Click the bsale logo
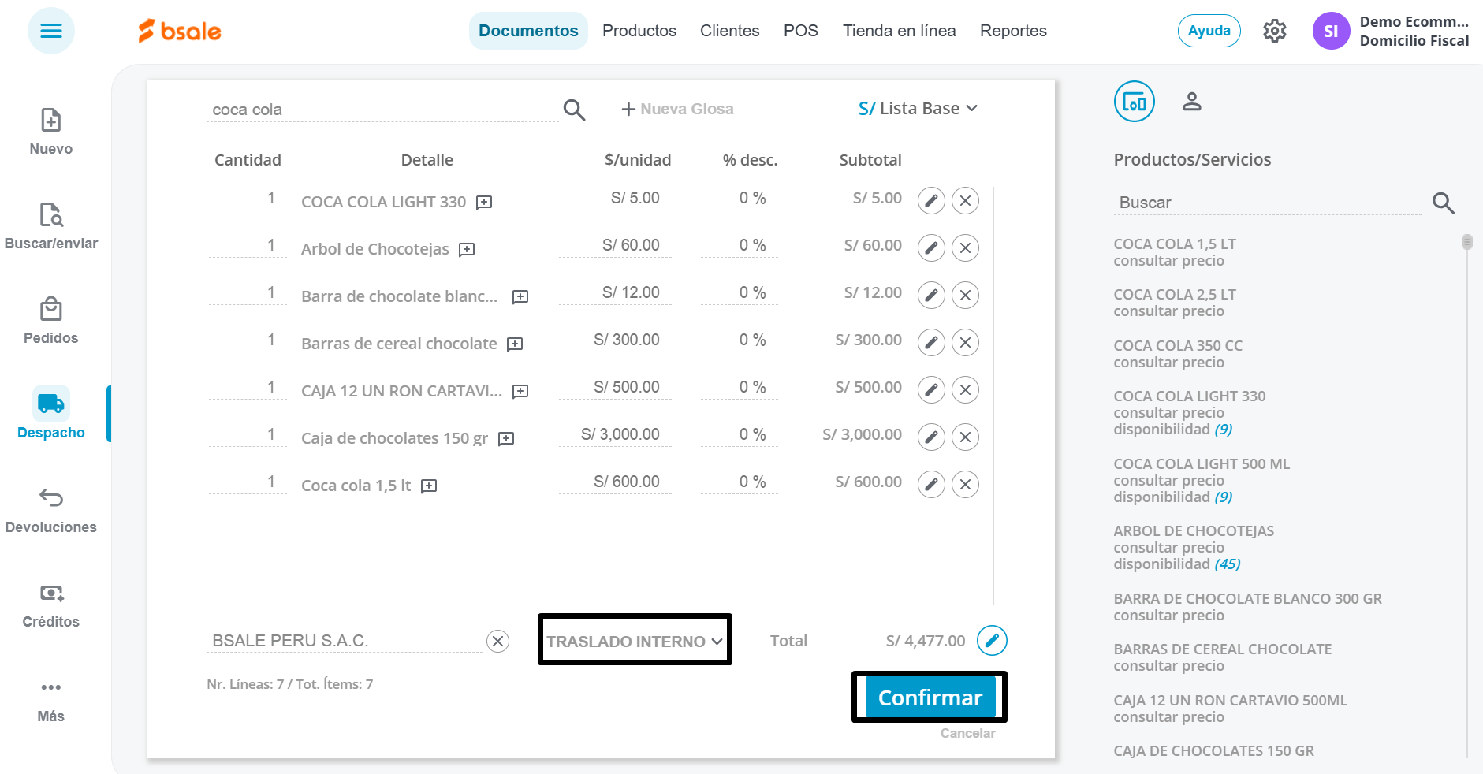 [180, 31]
